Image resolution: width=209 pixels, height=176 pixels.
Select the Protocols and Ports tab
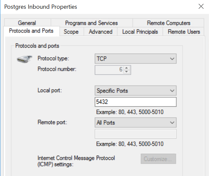(x=31, y=31)
